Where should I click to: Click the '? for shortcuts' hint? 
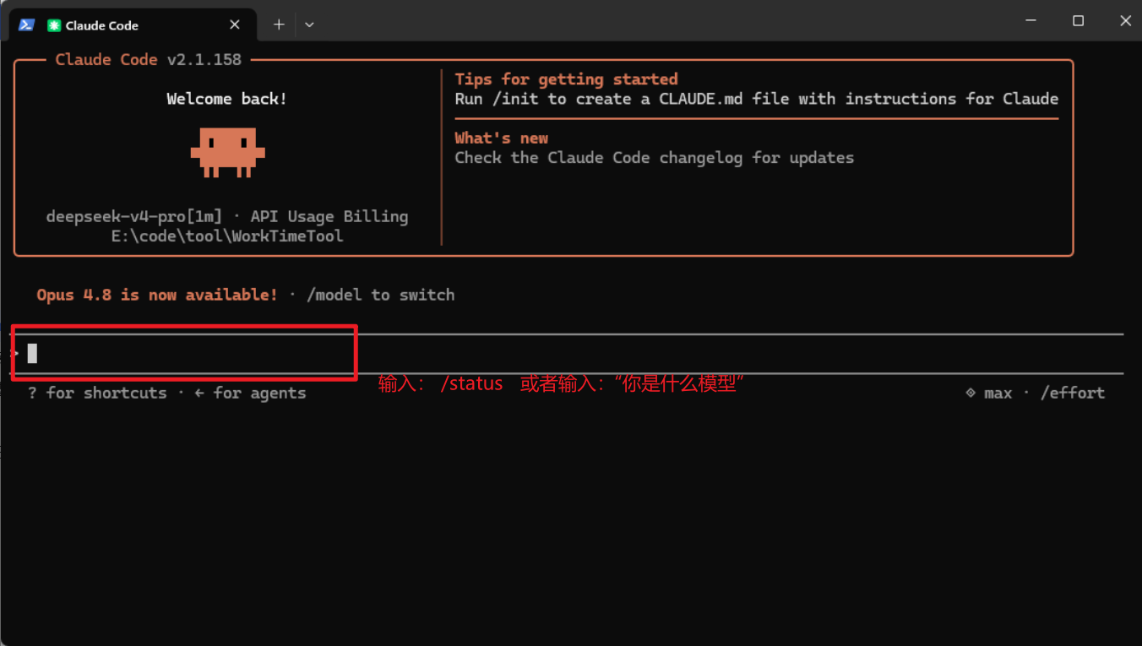click(x=97, y=393)
